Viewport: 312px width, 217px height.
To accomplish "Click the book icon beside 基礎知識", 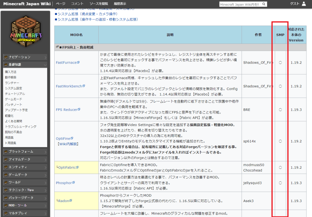I will (x=6, y=65).
